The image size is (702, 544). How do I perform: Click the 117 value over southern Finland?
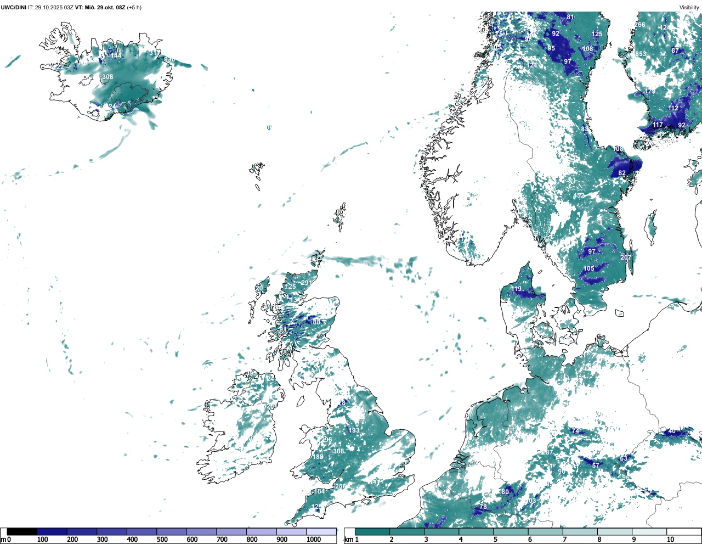point(658,125)
